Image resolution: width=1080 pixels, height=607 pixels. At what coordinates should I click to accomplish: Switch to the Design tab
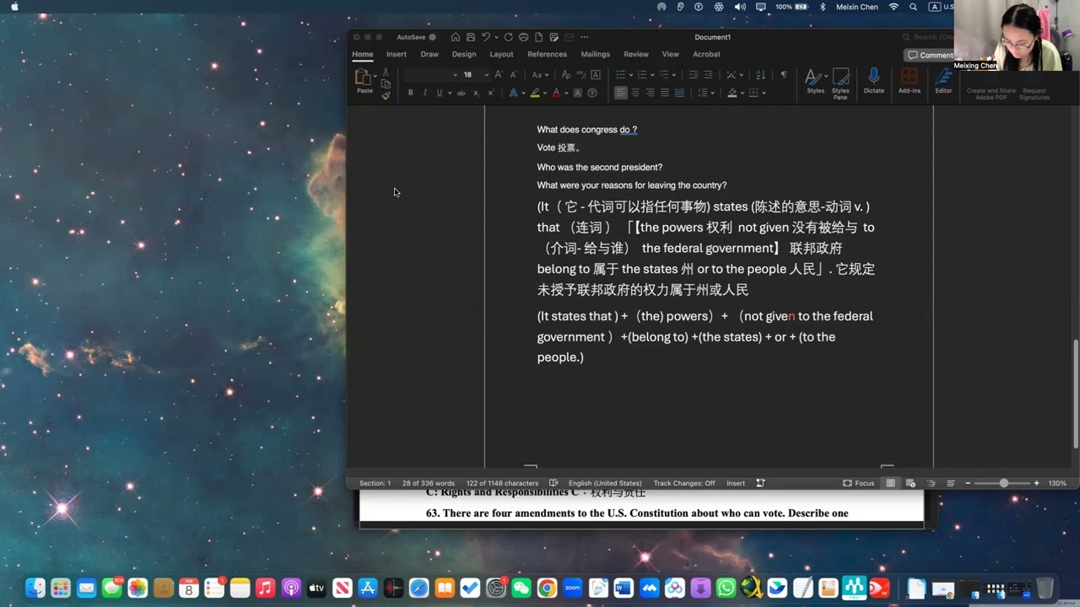pyautogui.click(x=464, y=54)
